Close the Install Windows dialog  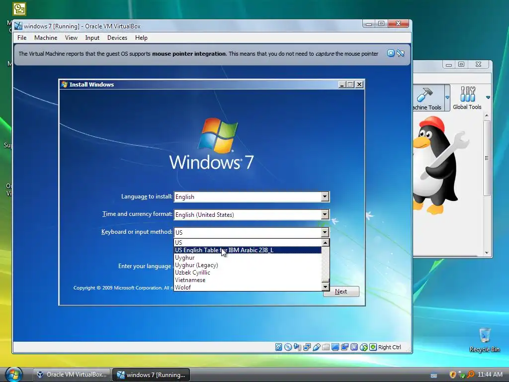[359, 85]
